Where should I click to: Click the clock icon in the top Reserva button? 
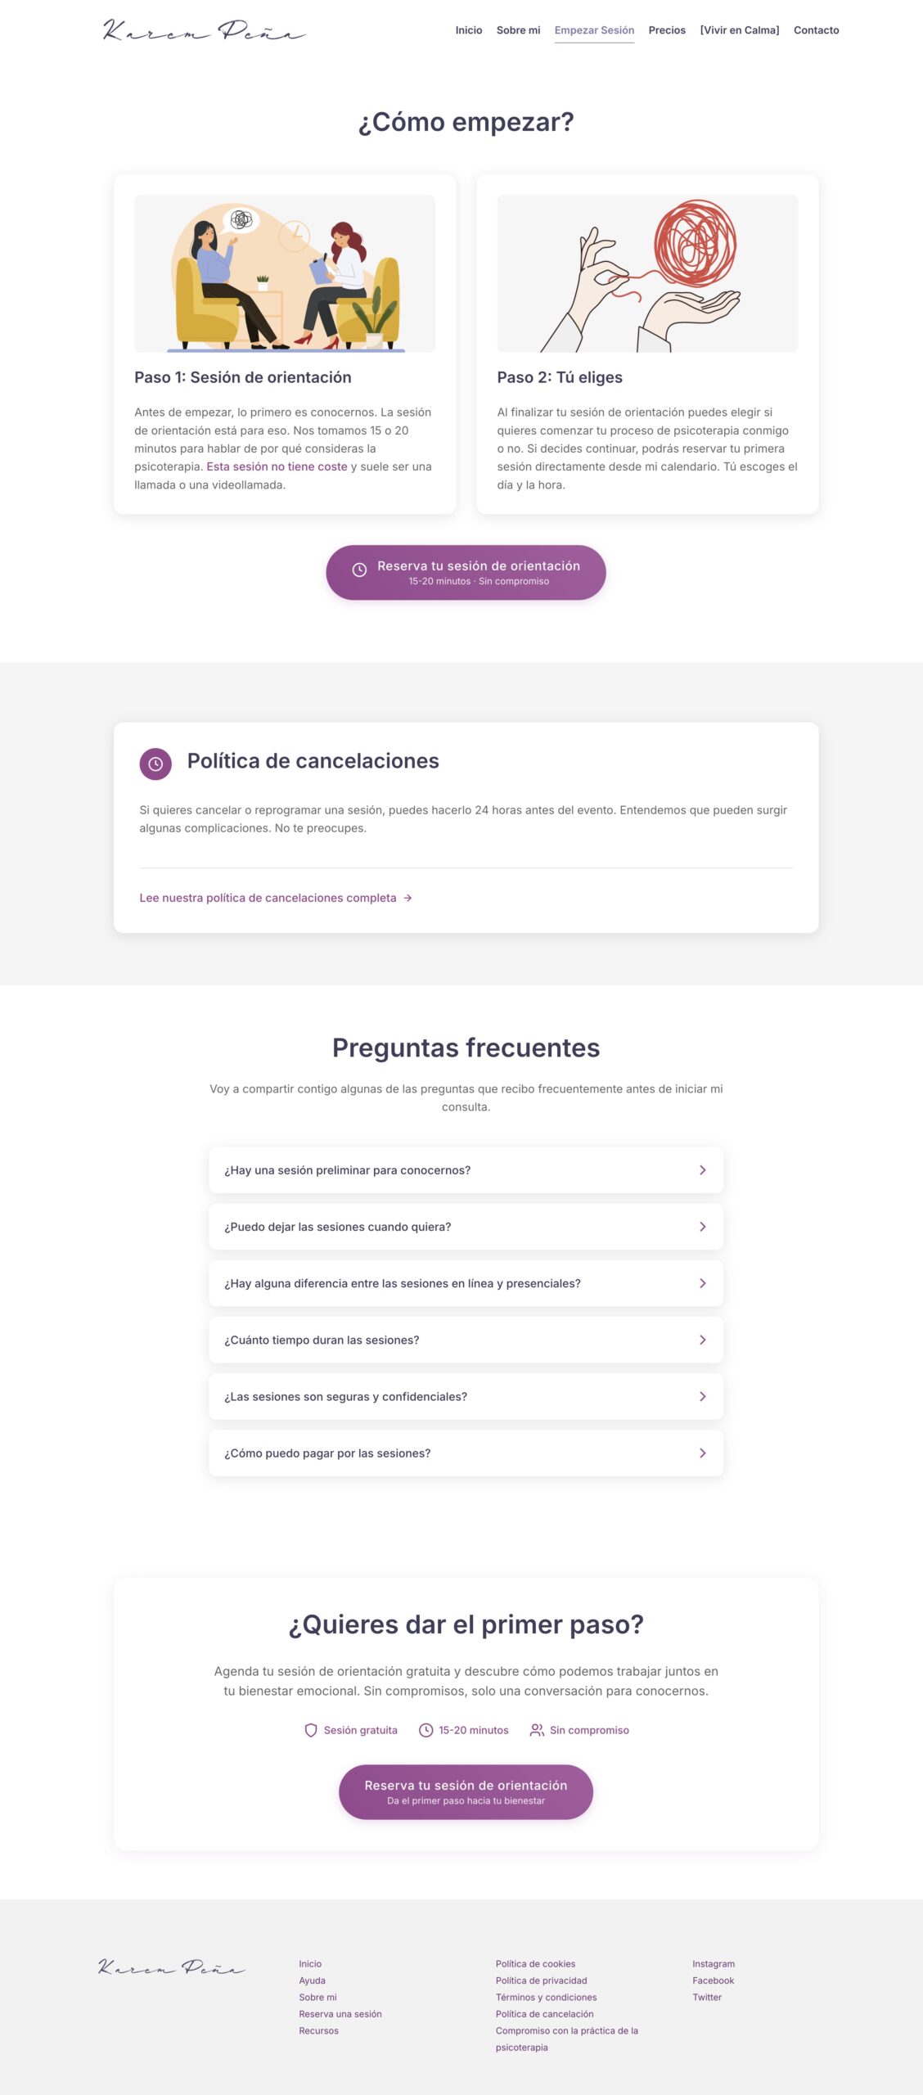click(359, 570)
